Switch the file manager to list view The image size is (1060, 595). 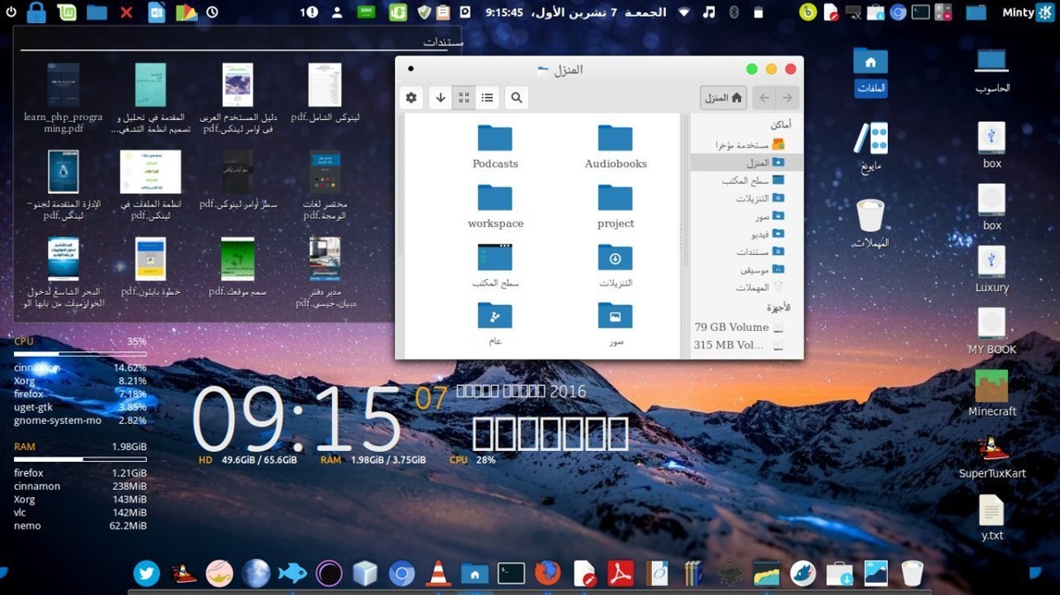(487, 98)
